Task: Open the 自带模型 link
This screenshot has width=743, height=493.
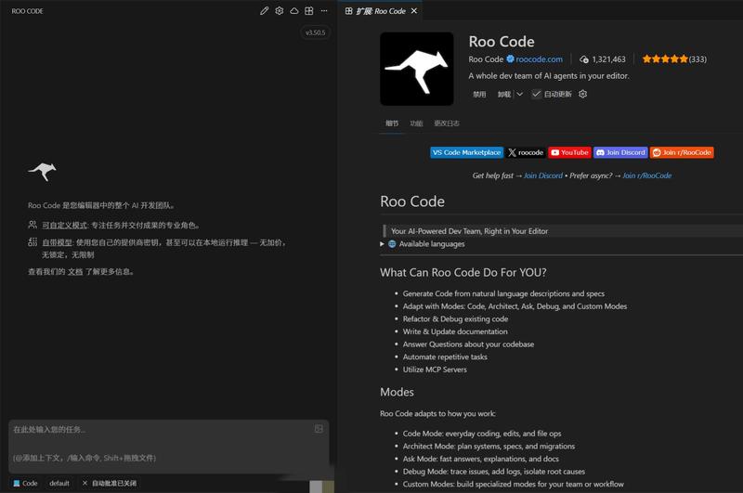Action: point(57,242)
